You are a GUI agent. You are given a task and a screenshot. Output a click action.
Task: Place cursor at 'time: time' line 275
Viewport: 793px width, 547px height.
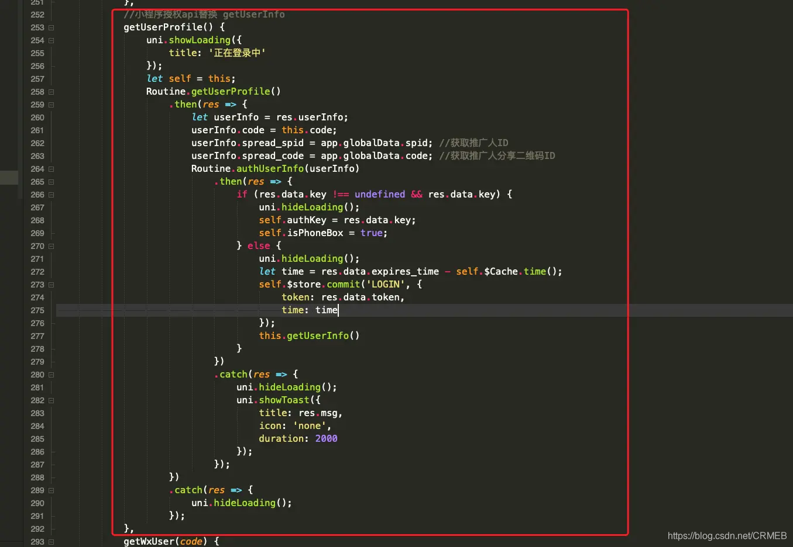coord(310,310)
